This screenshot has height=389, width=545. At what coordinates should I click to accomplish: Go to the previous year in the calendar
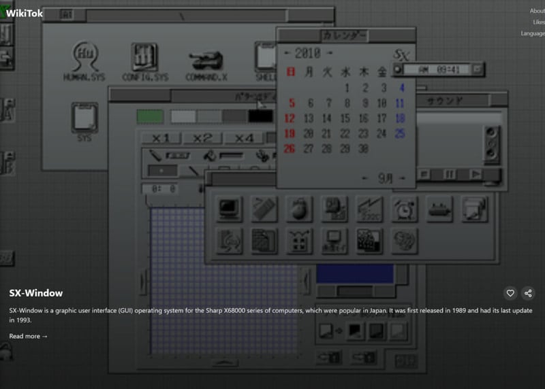pos(287,53)
